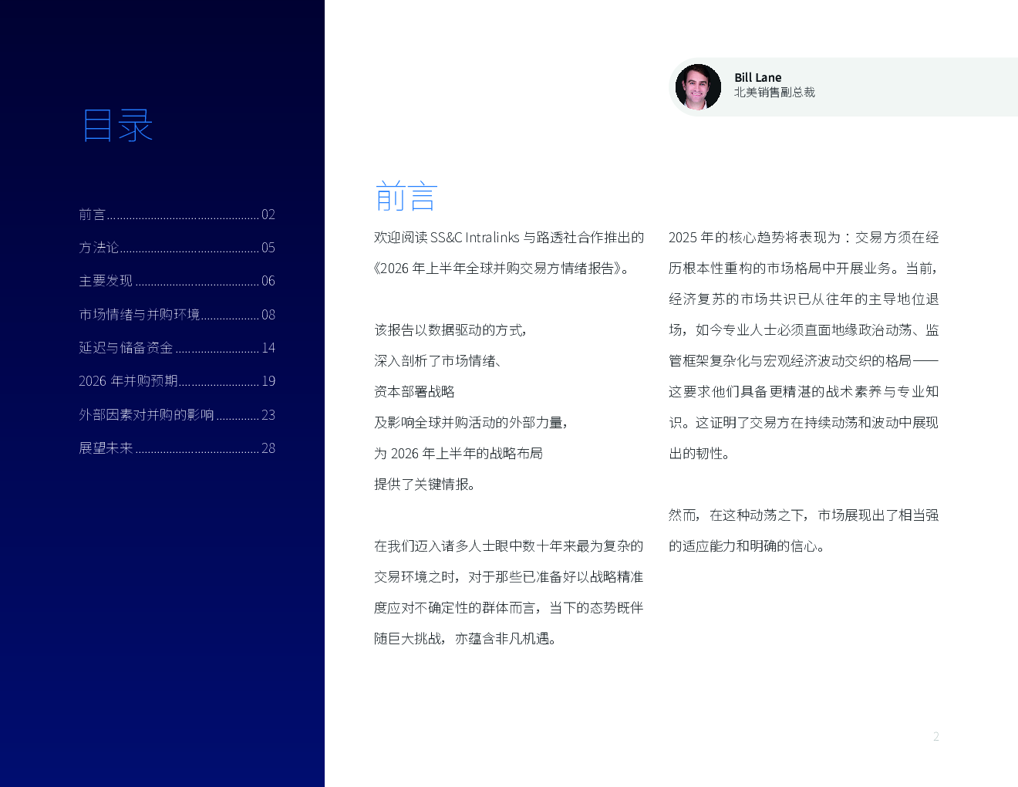The image size is (1018, 787).
Task: Click the paragraph starting with 欢迎阅读 SS&C Intralinks
Action: 508,253
